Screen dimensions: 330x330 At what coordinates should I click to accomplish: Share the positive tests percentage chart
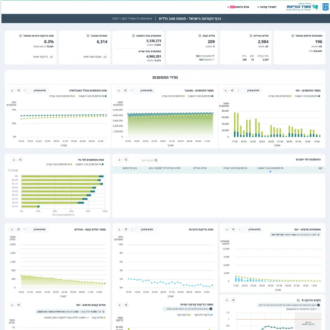click(126, 229)
